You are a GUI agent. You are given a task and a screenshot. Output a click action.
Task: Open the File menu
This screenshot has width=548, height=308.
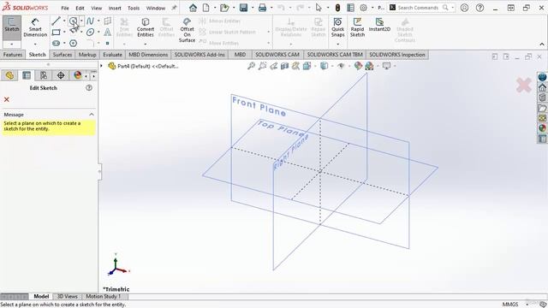point(65,8)
